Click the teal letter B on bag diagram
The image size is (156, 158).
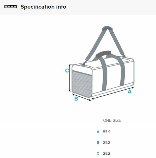76,99
